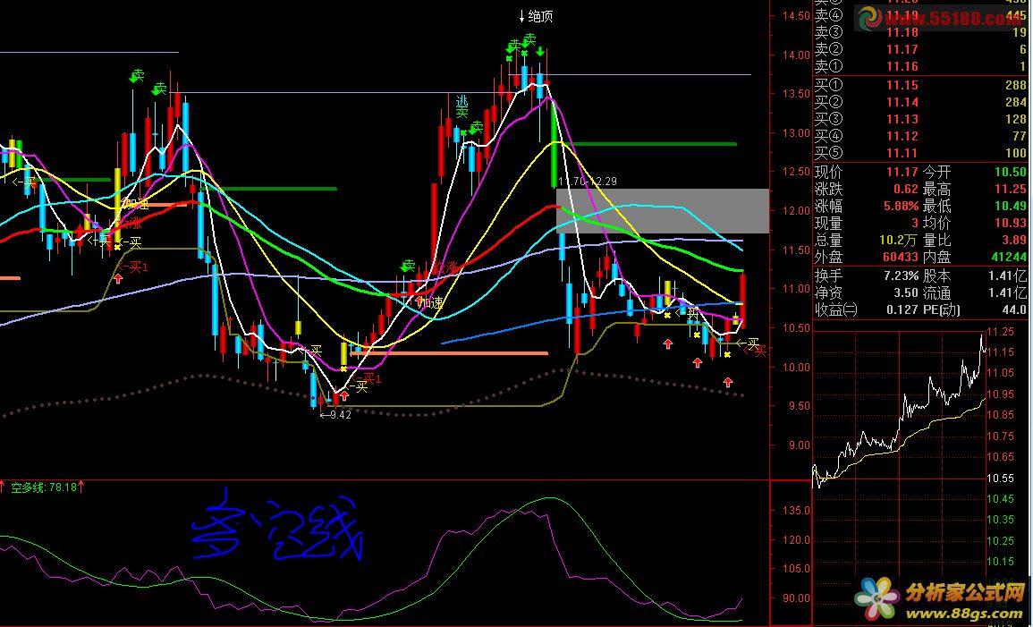Viewport: 1033px width, 627px height.
Task: Select the 均价 value 10.93
Action: click(1011, 224)
